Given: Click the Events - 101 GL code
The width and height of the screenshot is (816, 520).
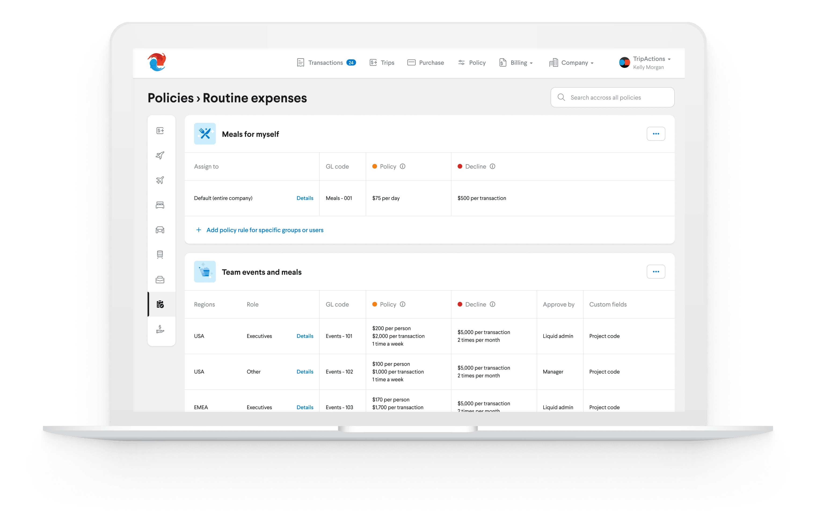Looking at the screenshot, I should 339,336.
